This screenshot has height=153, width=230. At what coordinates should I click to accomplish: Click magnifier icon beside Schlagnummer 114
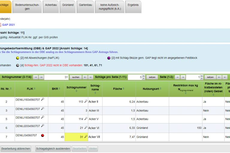pyautogui.click(x=86, y=119)
